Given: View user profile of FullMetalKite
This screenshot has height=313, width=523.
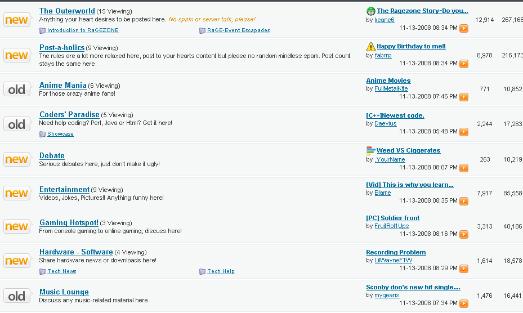Looking at the screenshot, I should click(391, 89).
